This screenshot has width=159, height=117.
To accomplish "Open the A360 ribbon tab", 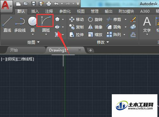I will [145, 11].
